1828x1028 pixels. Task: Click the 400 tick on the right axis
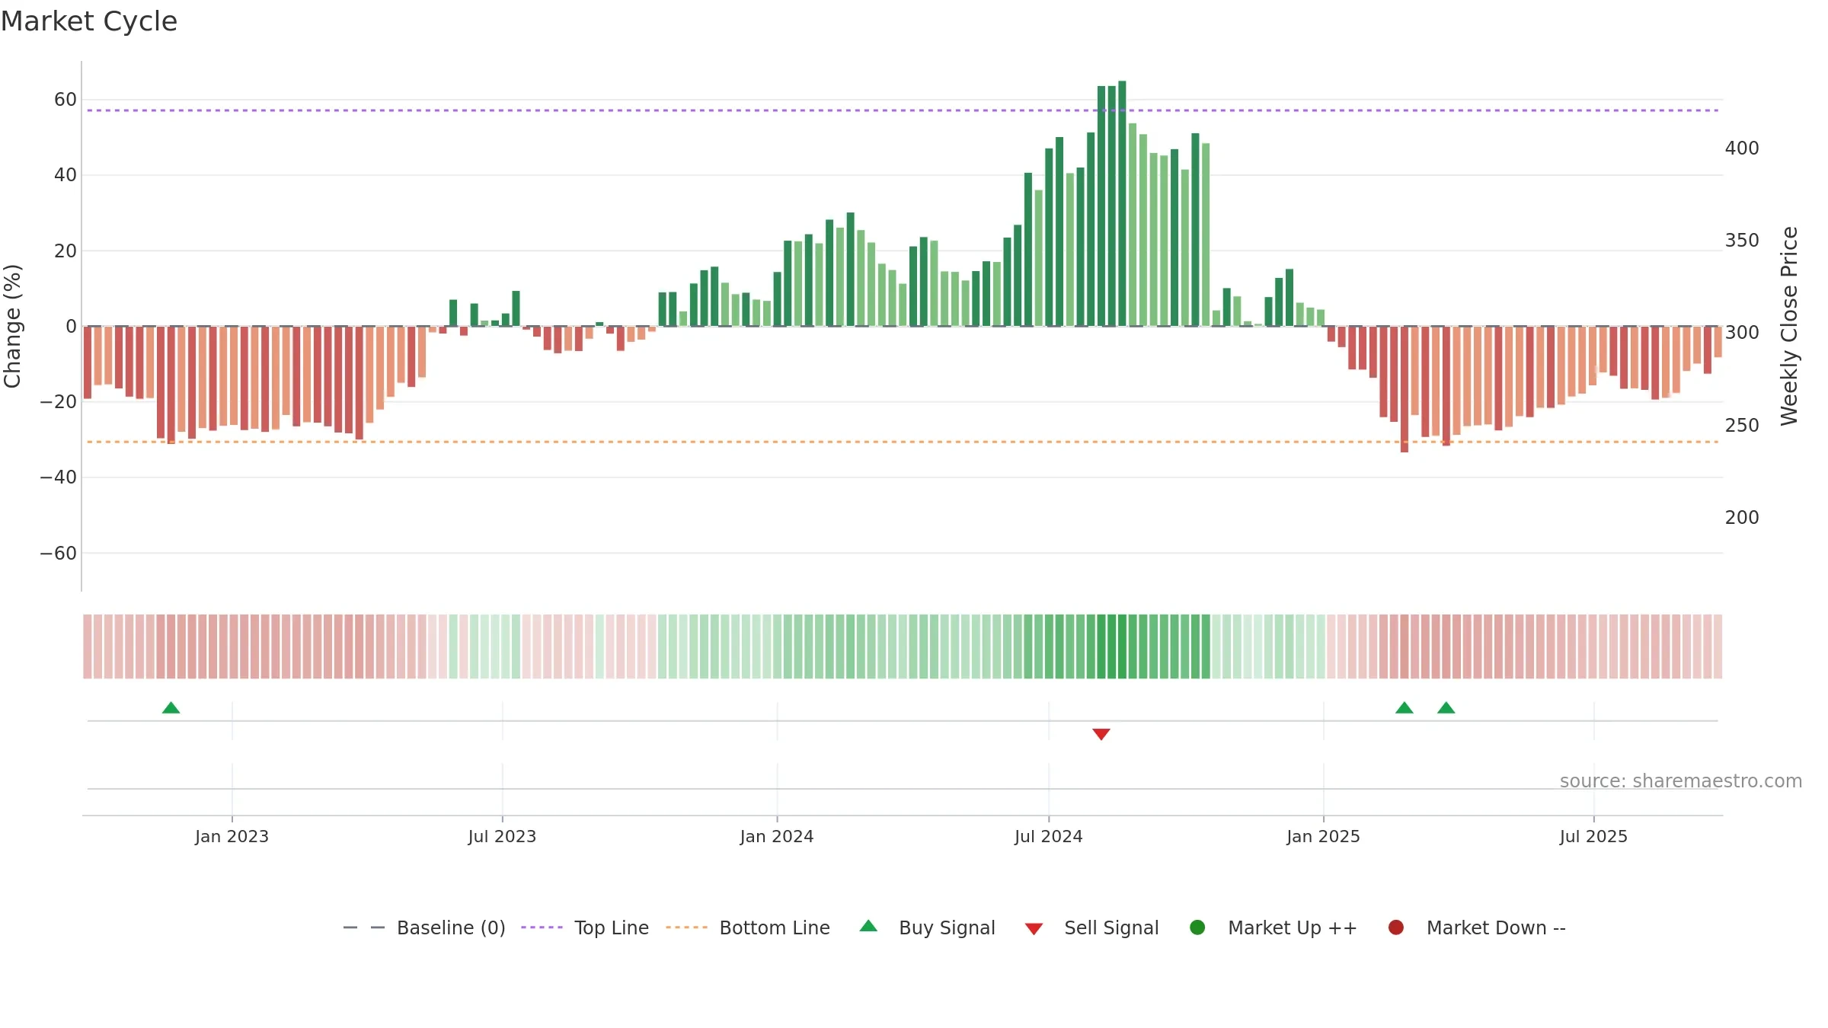1742,148
